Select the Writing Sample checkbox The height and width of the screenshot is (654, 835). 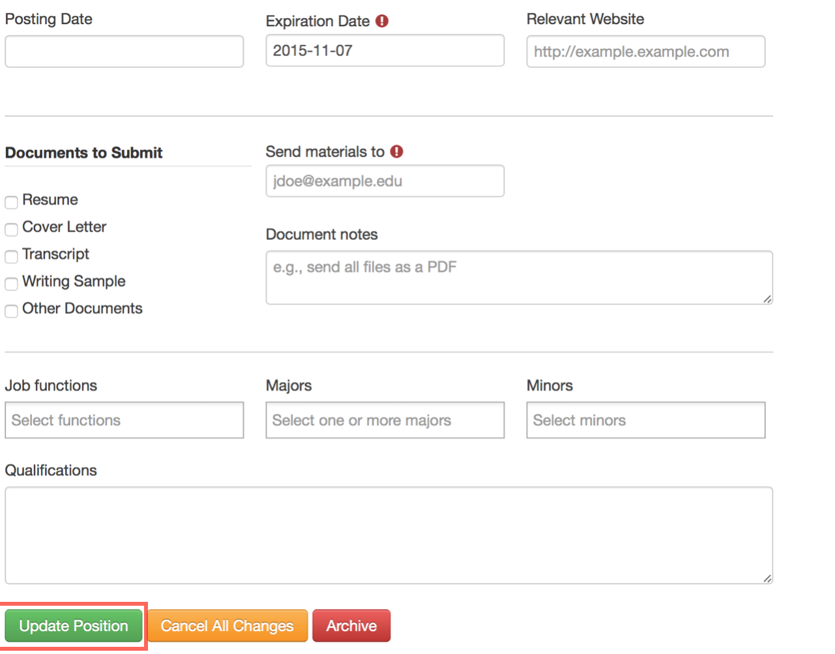(x=11, y=284)
